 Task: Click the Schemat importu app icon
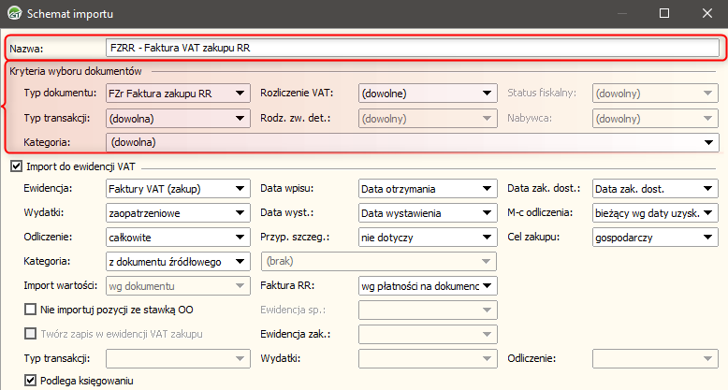(x=15, y=14)
